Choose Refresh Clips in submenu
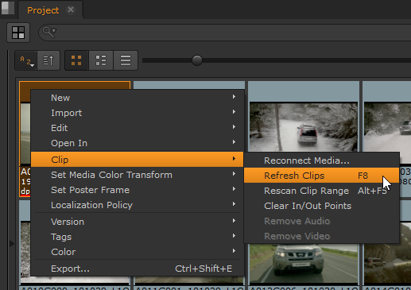This screenshot has height=290, width=411. click(x=321, y=176)
